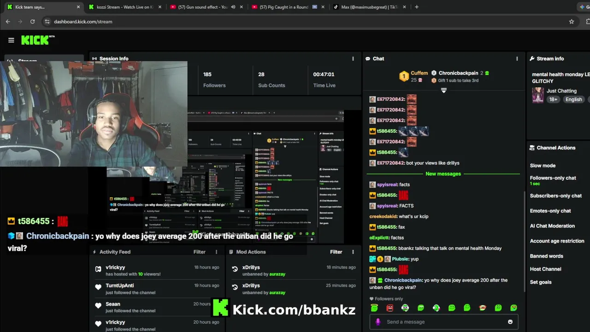Open the Activity Feed Filter dropdown
Screen dimensions: 590x332
(199, 252)
